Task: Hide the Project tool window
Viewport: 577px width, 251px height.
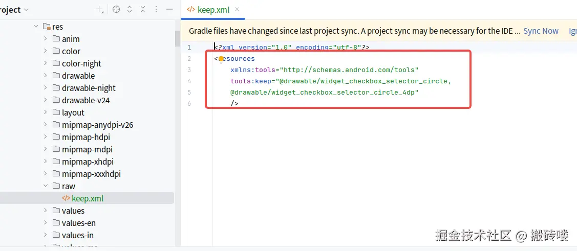Action: tap(169, 10)
